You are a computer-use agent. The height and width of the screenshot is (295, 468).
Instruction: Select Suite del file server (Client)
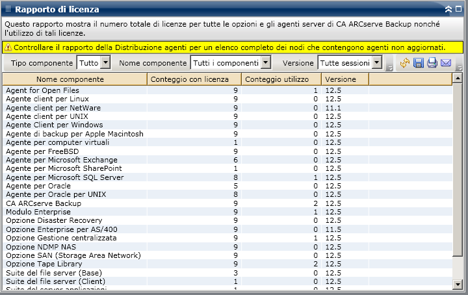[227, 281]
